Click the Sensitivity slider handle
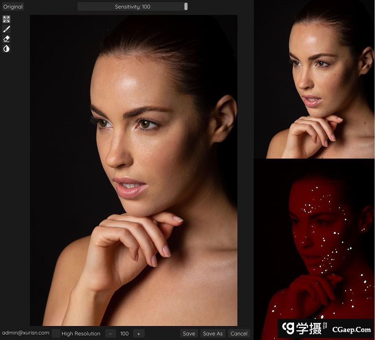 tap(186, 7)
